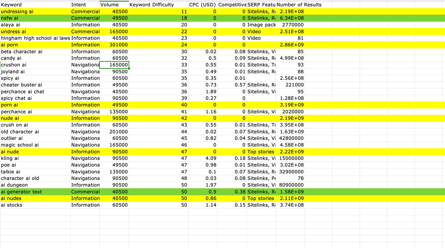Select the selected 165000 crushon ai volume cell
The height and width of the screenshot is (248, 445).
pyautogui.click(x=114, y=65)
